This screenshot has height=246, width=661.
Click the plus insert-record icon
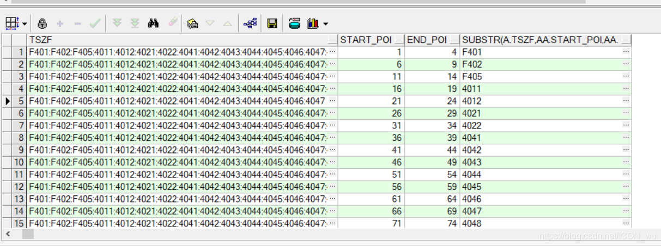[60, 24]
